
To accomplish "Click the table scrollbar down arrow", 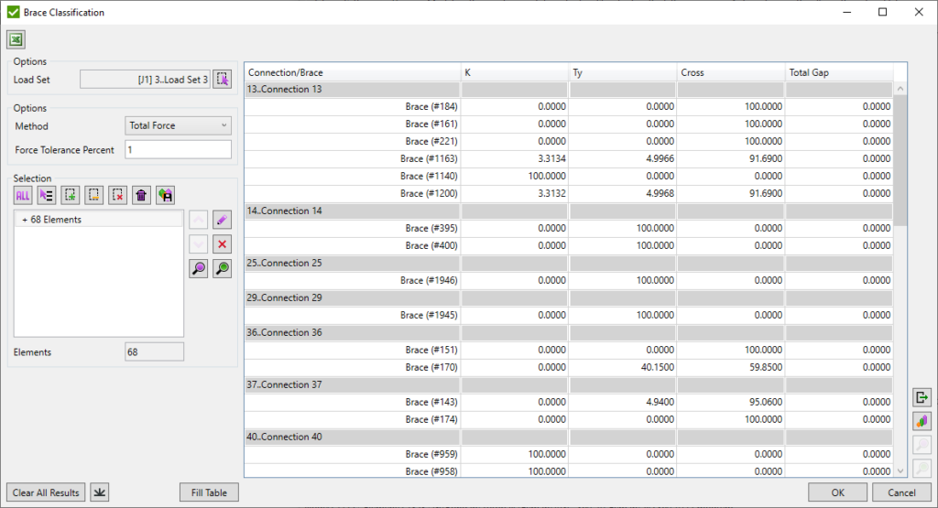I will pyautogui.click(x=900, y=470).
